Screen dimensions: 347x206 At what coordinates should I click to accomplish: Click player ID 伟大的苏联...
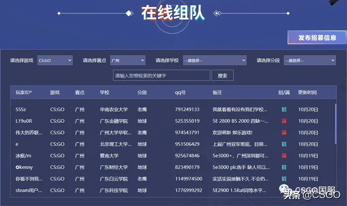pyautogui.click(x=29, y=132)
